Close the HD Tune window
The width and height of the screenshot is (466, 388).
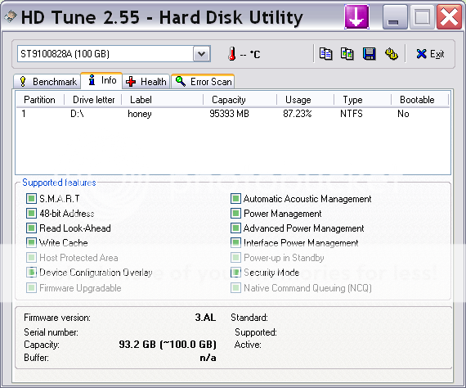(449, 17)
